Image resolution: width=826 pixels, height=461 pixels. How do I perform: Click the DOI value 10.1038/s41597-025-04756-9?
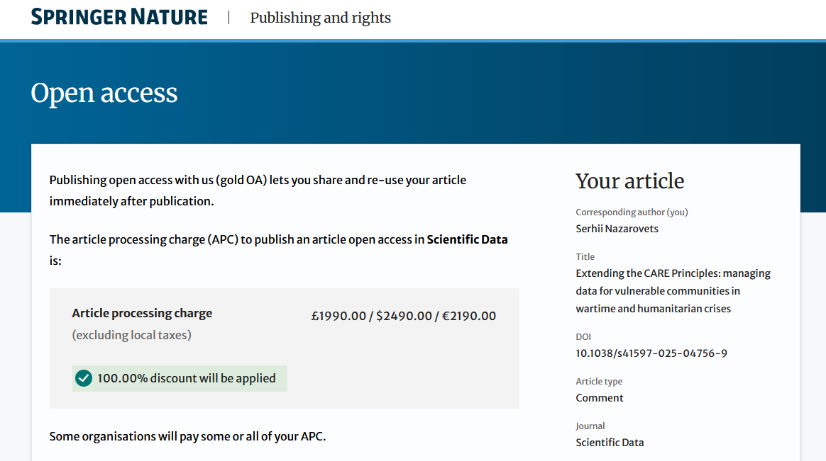click(651, 353)
